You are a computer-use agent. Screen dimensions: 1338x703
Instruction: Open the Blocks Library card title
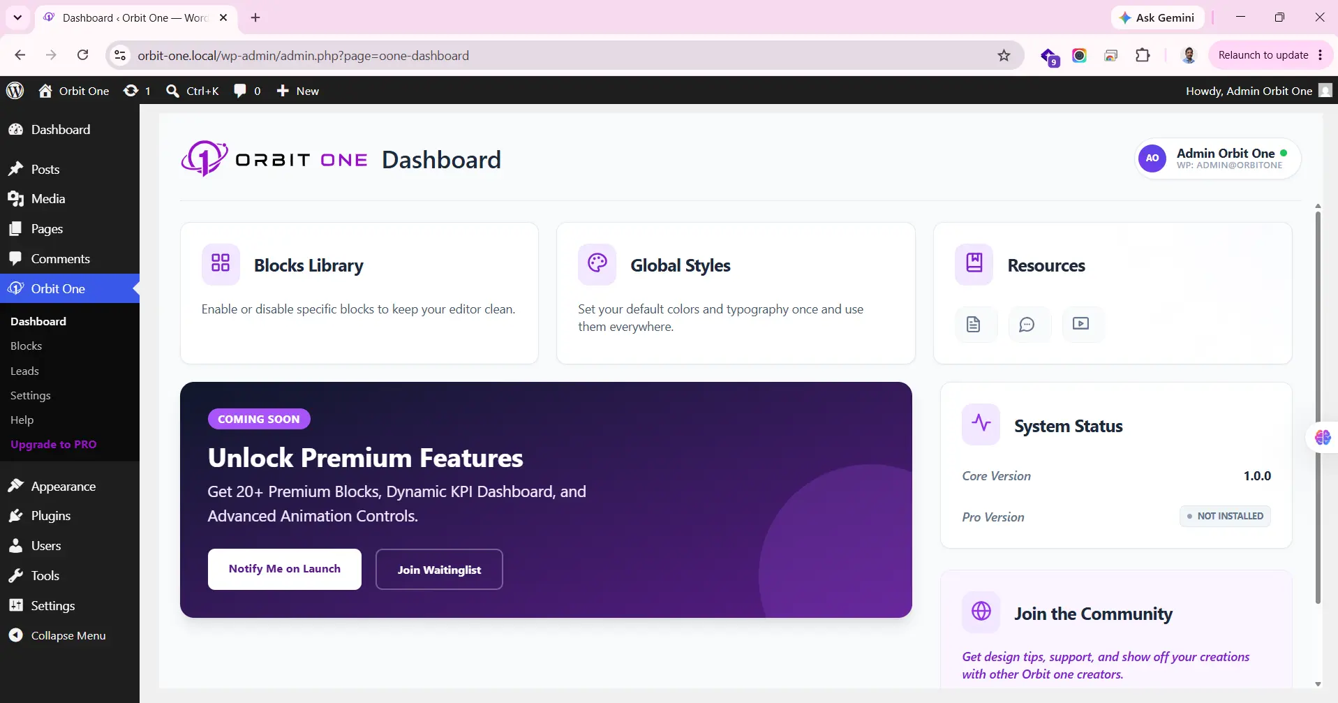point(309,266)
